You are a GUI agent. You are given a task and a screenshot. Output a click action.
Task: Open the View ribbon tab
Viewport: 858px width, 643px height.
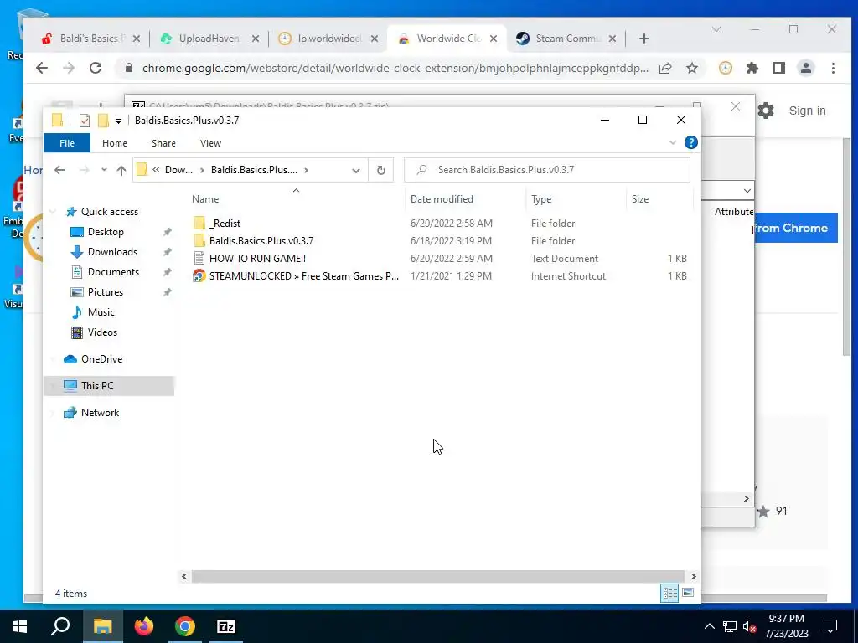(x=210, y=143)
